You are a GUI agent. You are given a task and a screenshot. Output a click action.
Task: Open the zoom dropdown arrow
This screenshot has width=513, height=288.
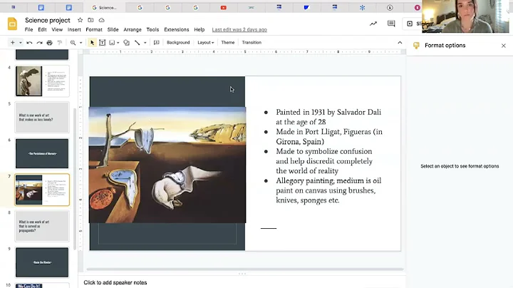tap(81, 43)
